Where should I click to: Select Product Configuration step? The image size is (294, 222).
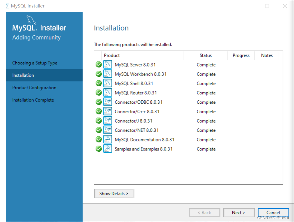[34, 88]
